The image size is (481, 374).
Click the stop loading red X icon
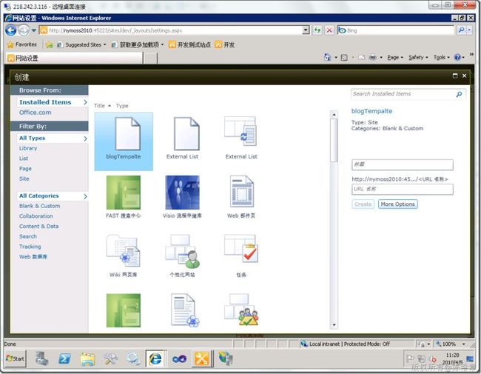[x=329, y=30]
